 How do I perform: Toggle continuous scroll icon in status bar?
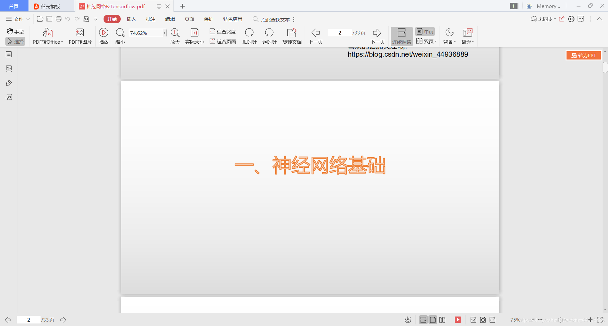[x=423, y=320]
